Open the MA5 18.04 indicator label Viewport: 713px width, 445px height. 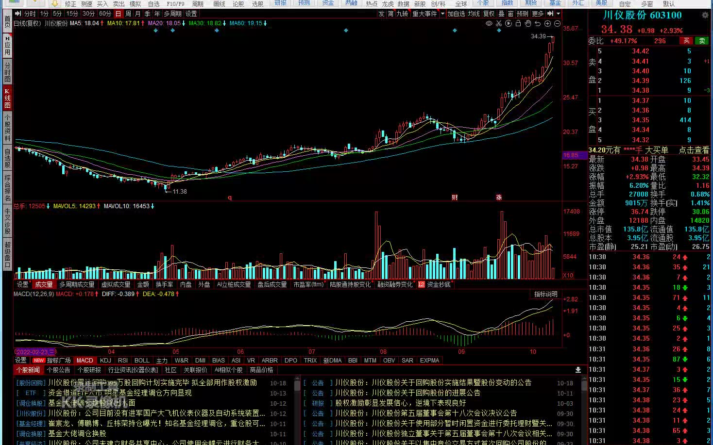click(86, 23)
